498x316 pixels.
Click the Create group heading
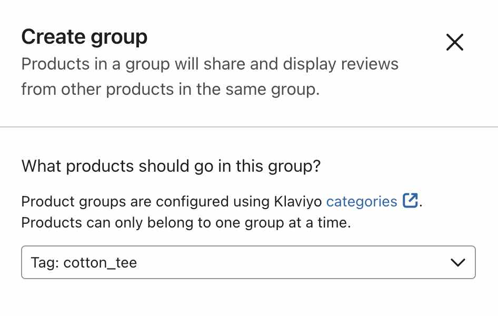84,36
